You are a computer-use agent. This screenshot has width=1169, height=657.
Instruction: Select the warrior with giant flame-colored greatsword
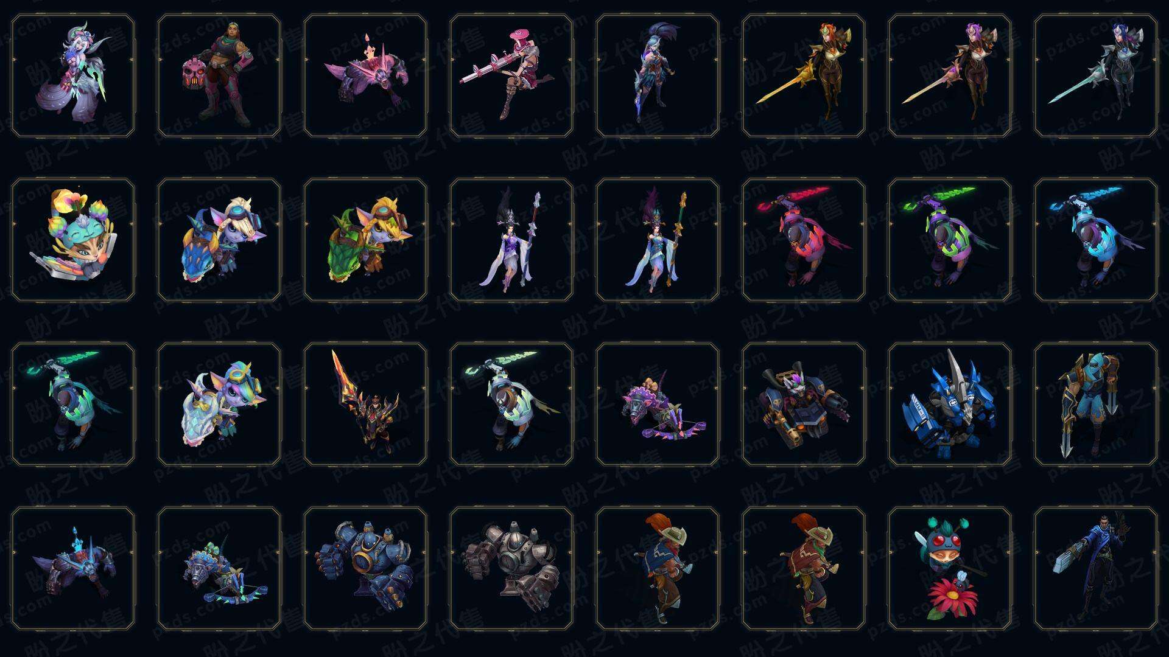[365, 404]
